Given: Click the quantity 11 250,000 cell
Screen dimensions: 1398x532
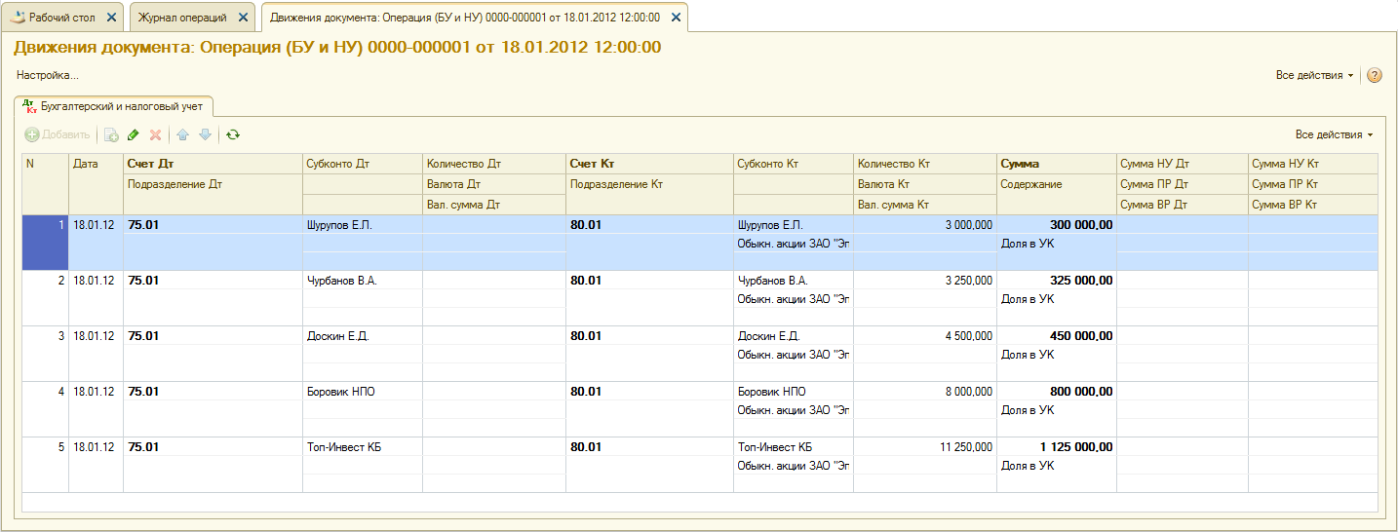Looking at the screenshot, I should pos(925,447).
